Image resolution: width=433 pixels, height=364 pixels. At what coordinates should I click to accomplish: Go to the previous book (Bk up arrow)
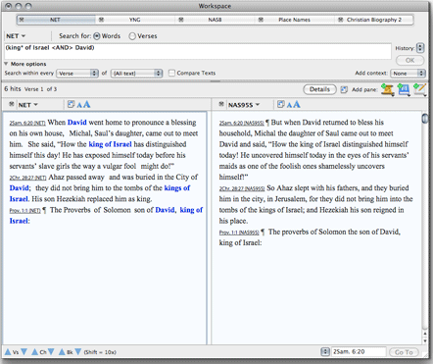tap(62, 352)
